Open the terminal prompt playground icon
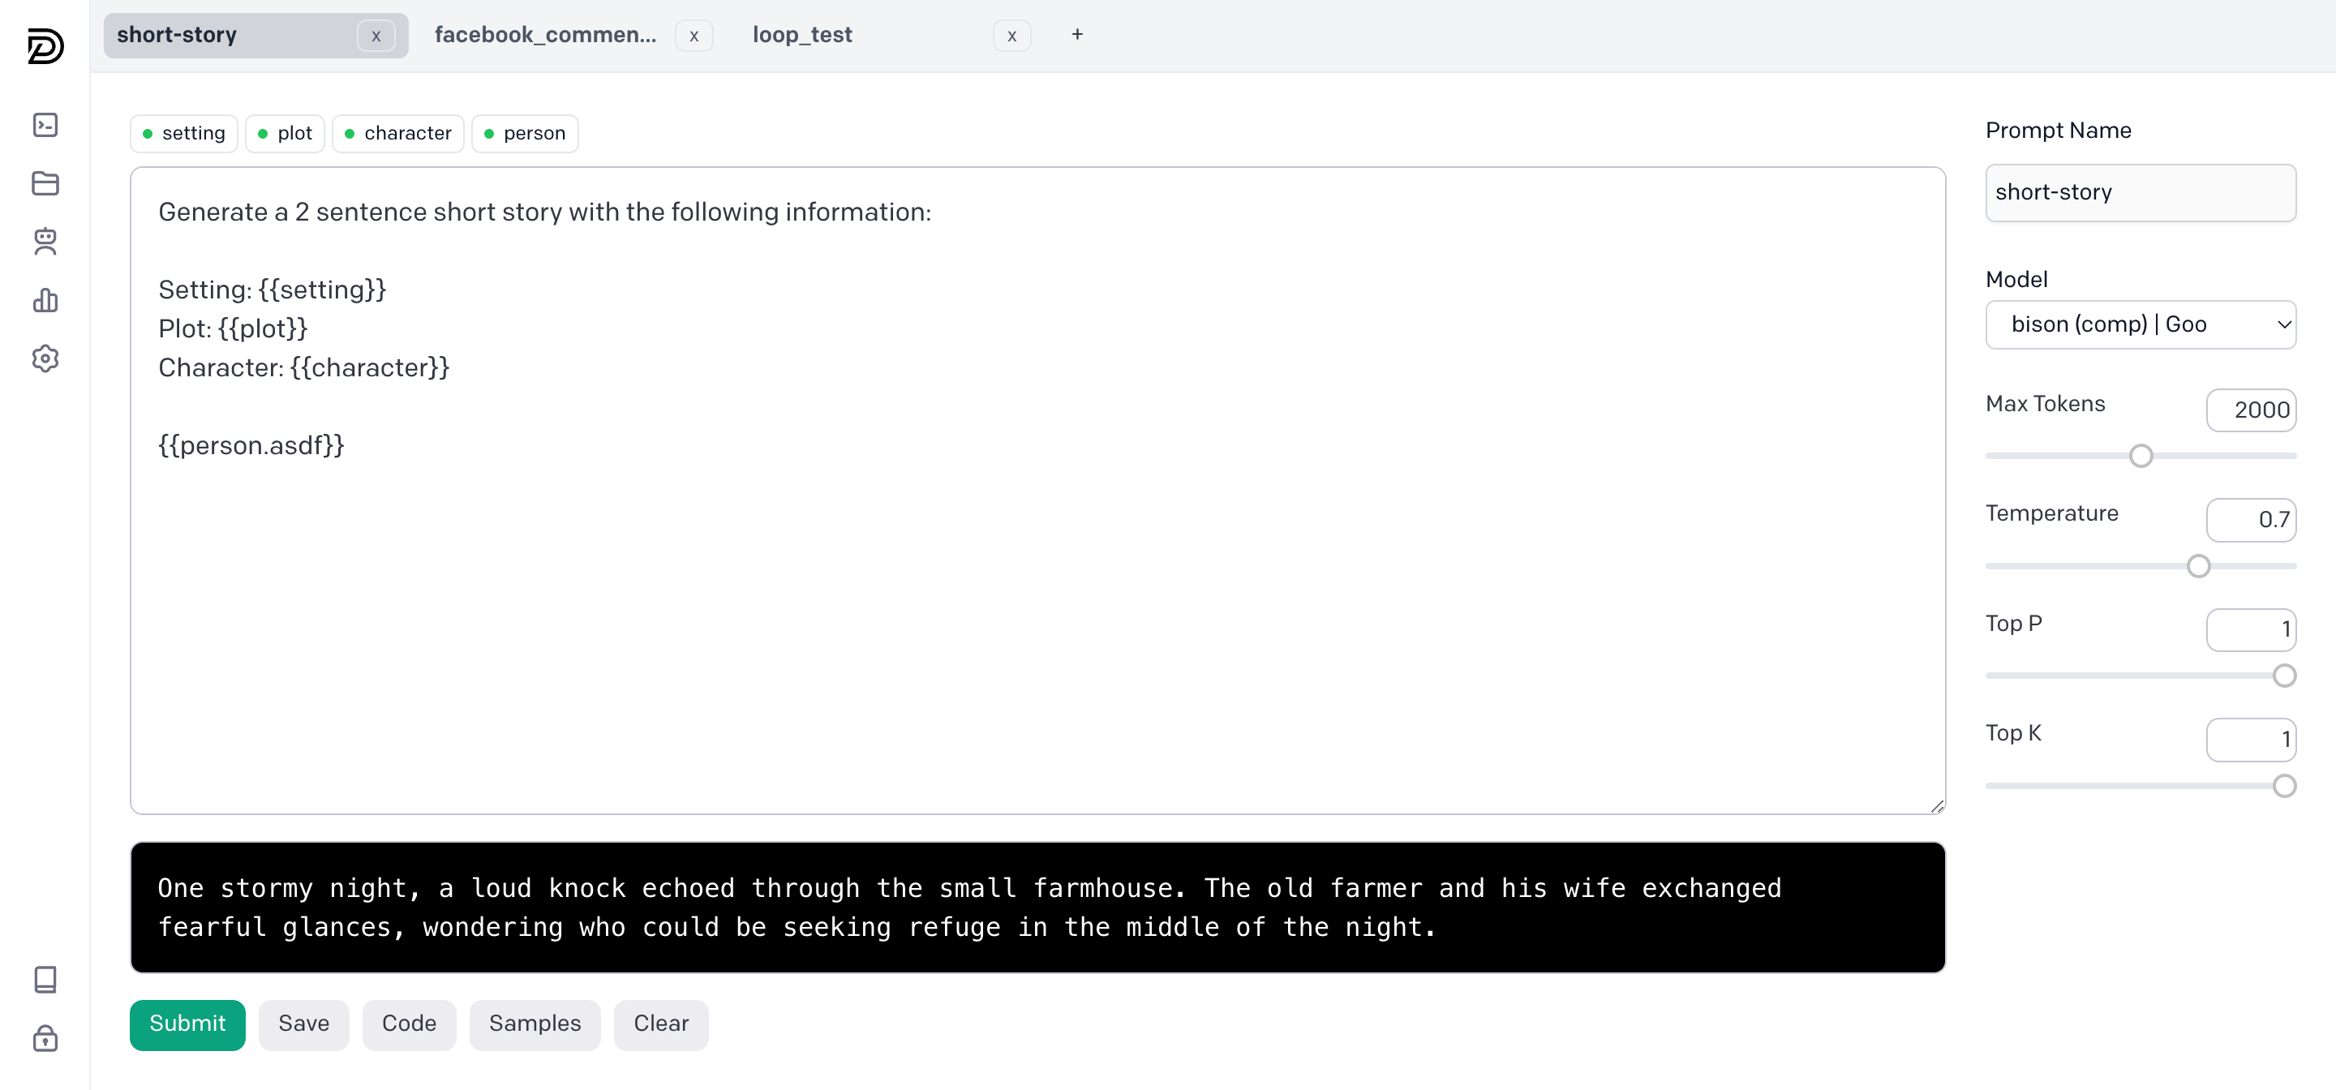The image size is (2336, 1090). coord(45,125)
